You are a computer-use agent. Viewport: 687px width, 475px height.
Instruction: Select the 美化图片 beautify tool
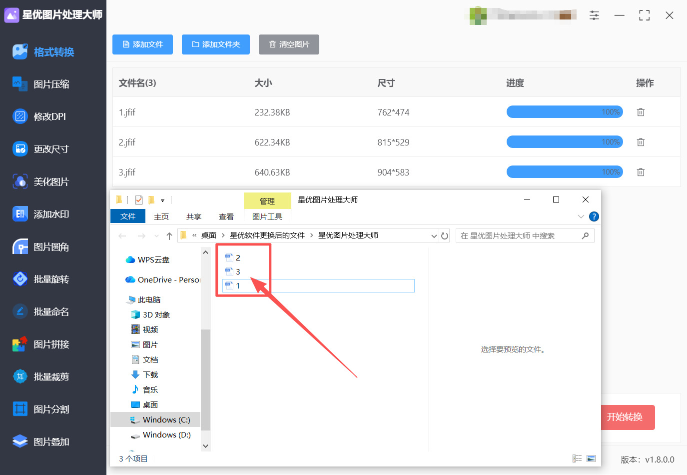click(x=41, y=181)
